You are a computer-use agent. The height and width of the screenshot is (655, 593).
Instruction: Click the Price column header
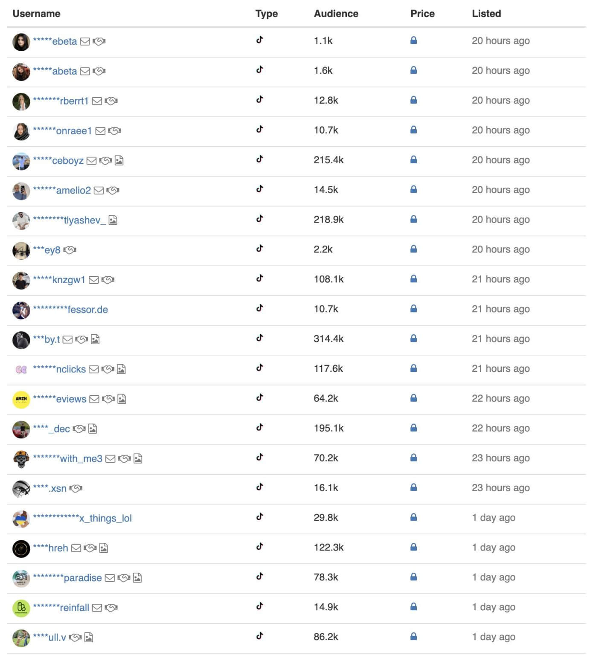point(422,14)
